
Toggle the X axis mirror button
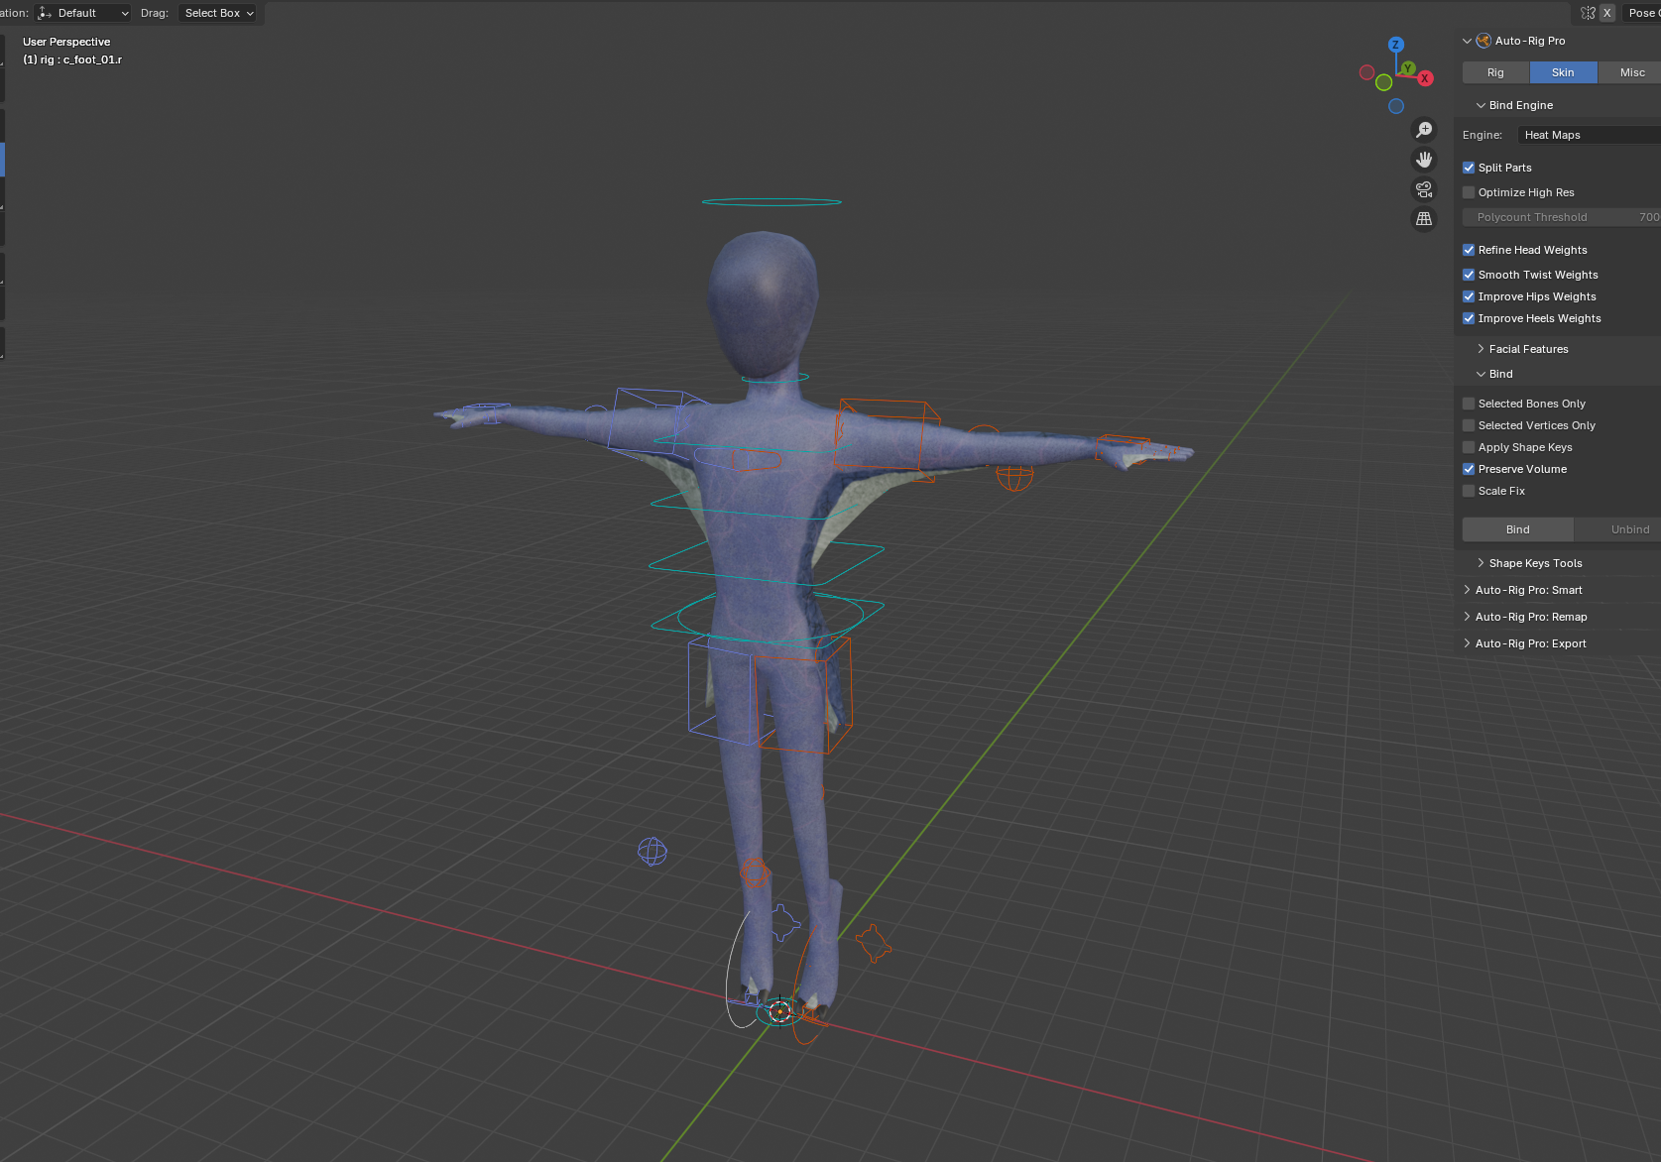tap(1606, 13)
